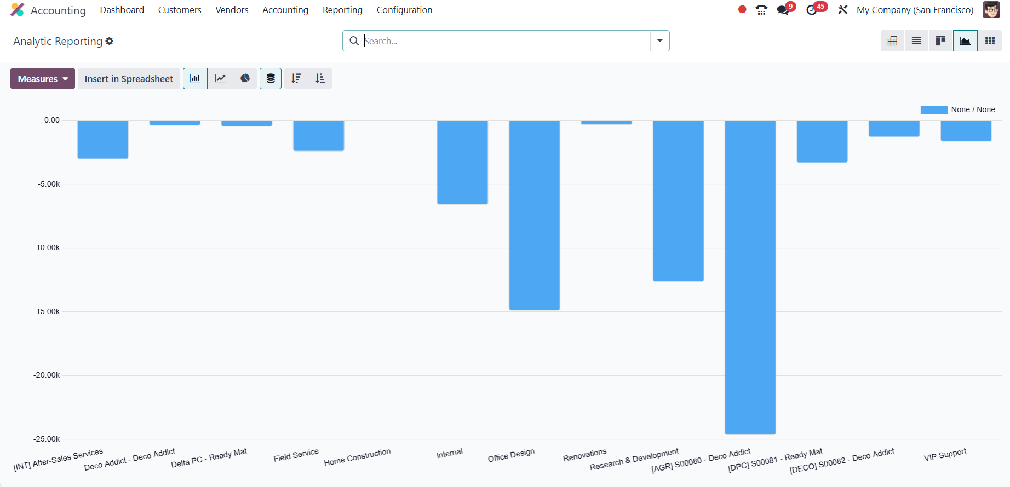The image size is (1010, 487).
Task: Switch to the kanban view
Action: [x=940, y=41]
